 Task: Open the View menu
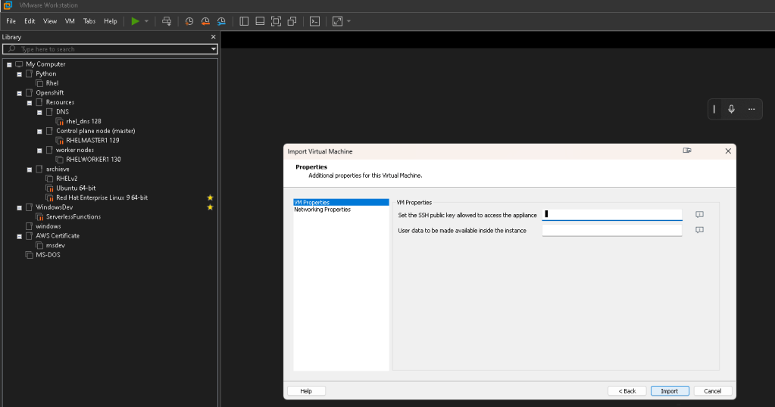(50, 21)
